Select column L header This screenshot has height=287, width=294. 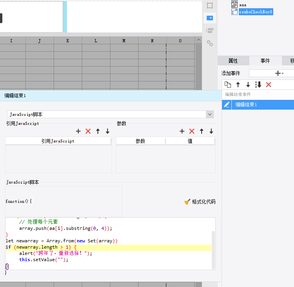click(x=96, y=40)
